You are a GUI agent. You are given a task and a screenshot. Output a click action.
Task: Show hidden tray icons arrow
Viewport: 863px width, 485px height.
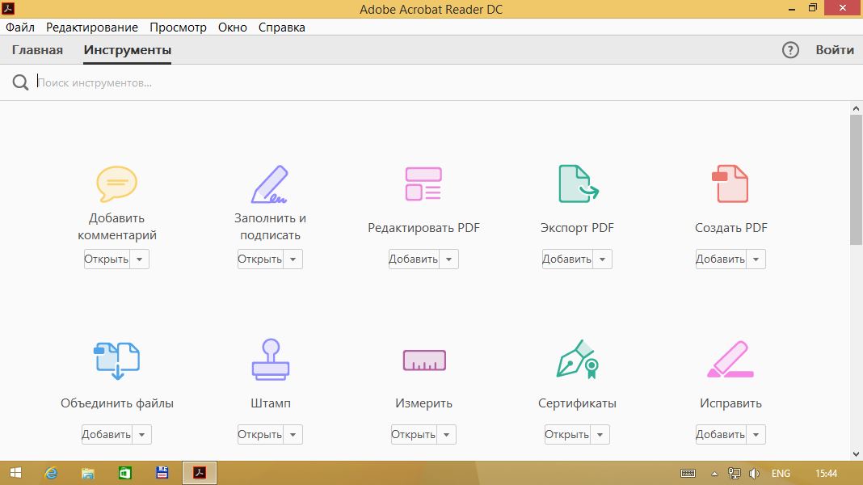pos(714,474)
